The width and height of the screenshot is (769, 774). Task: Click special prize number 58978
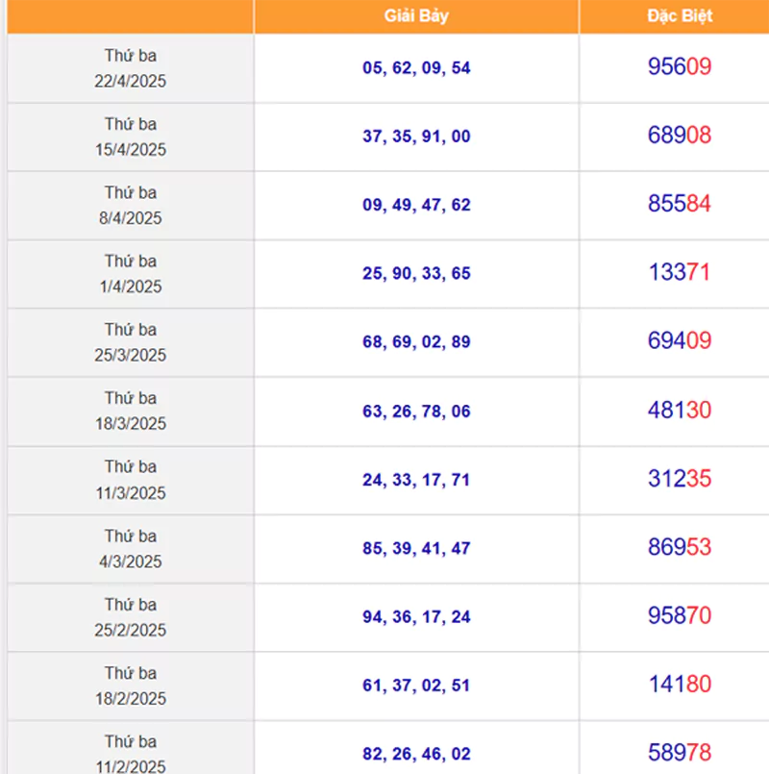679,753
